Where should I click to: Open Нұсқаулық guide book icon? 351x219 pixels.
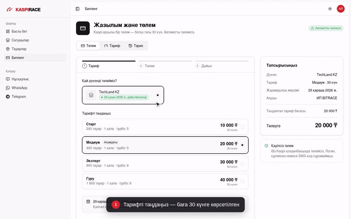8,79
